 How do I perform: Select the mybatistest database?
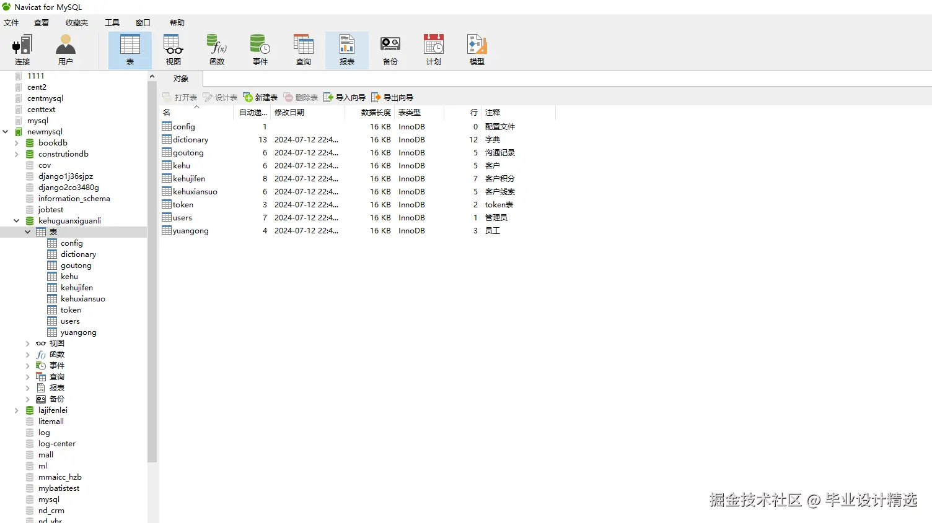point(59,488)
